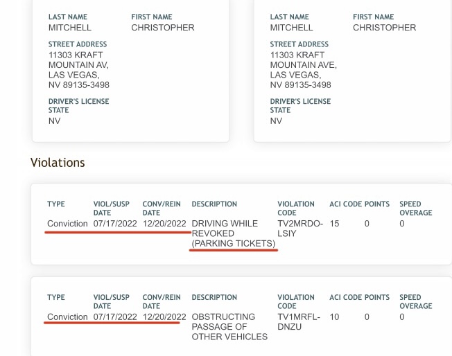This screenshot has width=452, height=356.
Task: Click the SPEED OVERAGE header in the driving-while-revoked record
Action: pos(415,208)
